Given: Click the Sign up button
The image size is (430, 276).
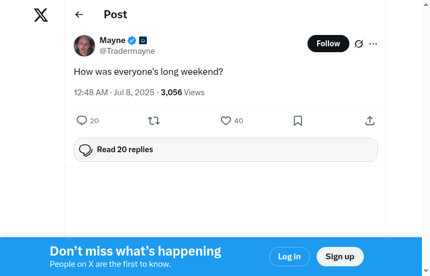Looking at the screenshot, I should 340,257.
